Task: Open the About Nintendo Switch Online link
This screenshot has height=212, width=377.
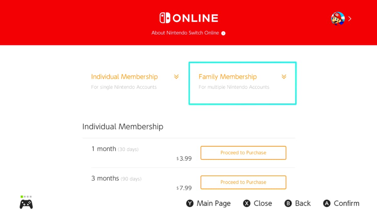Action: (185, 33)
